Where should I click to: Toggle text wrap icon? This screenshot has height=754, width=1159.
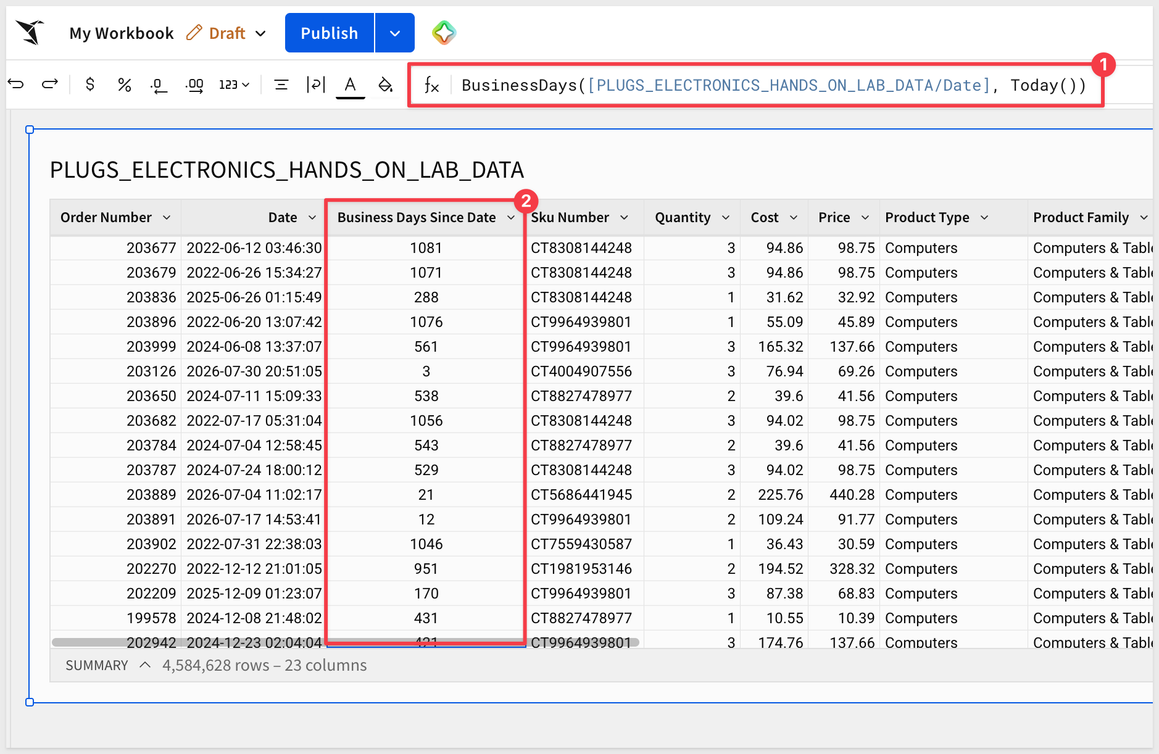coord(315,85)
